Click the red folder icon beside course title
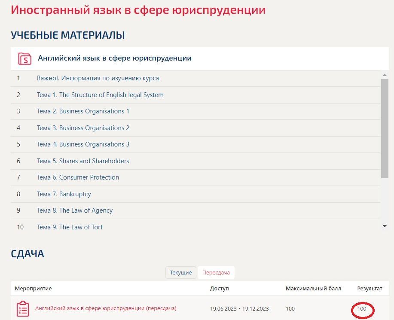This screenshot has width=394, height=320. click(x=24, y=59)
